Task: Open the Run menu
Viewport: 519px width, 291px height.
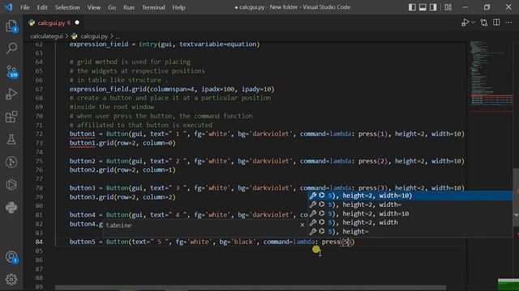Action: (129, 7)
